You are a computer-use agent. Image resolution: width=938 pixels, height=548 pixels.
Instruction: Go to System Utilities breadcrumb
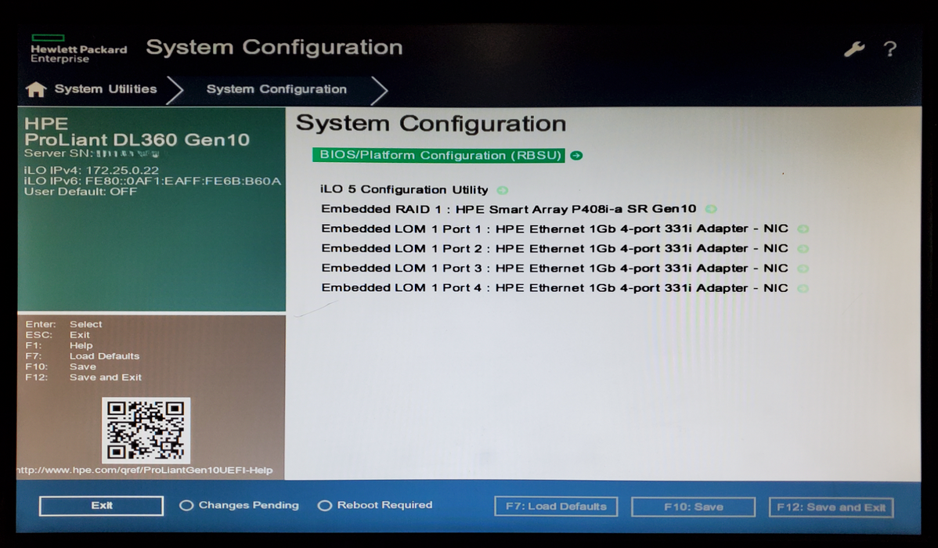point(105,89)
